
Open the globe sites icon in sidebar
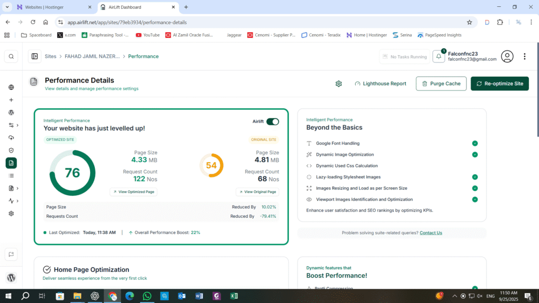coord(11,87)
